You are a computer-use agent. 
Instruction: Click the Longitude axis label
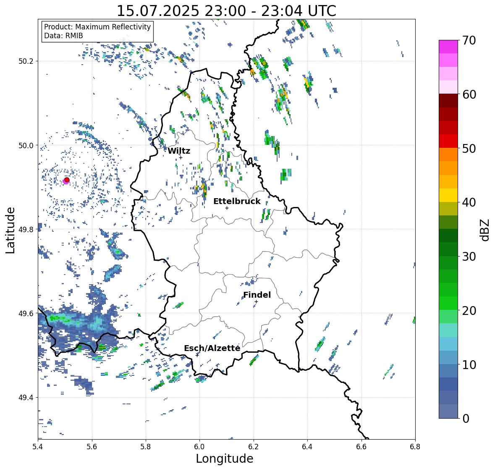[225, 459]
